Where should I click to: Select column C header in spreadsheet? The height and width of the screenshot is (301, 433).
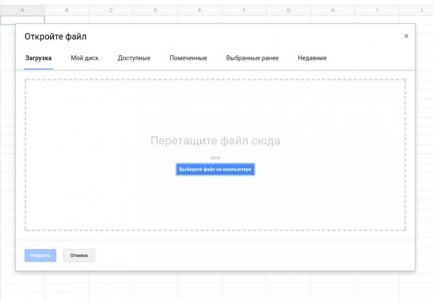click(x=111, y=10)
